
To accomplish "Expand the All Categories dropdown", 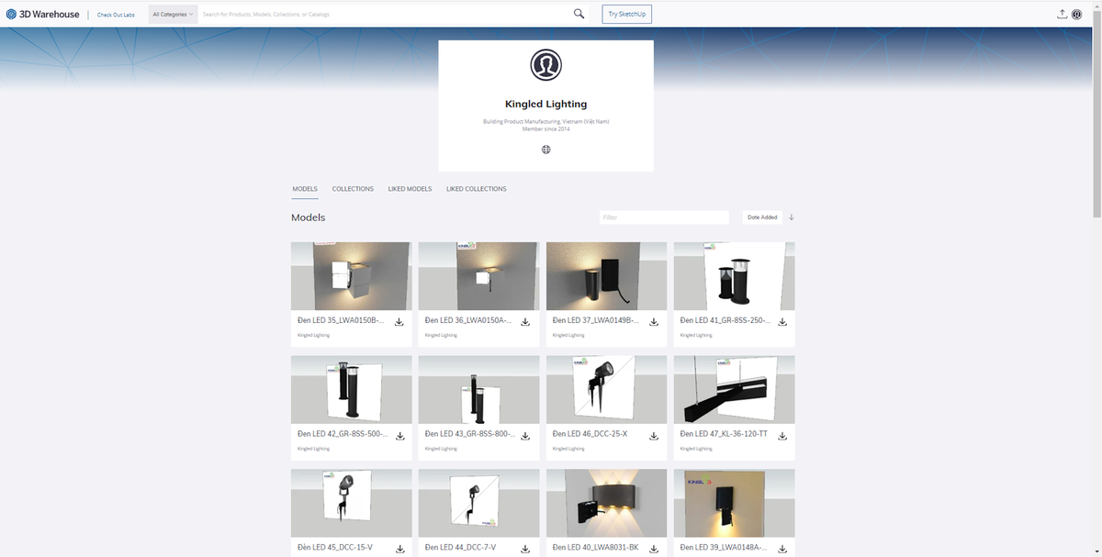I will tap(173, 14).
